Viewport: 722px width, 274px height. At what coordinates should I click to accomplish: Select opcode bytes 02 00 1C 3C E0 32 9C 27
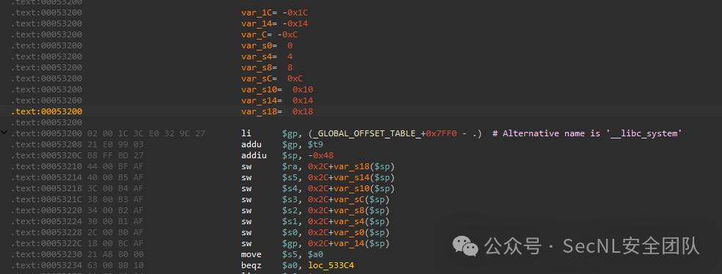point(147,133)
